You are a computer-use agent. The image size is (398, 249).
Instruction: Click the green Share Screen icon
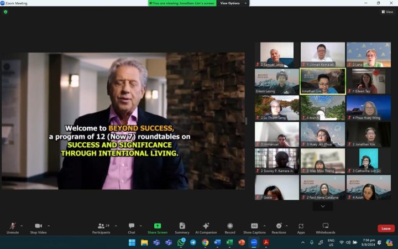coord(158,226)
